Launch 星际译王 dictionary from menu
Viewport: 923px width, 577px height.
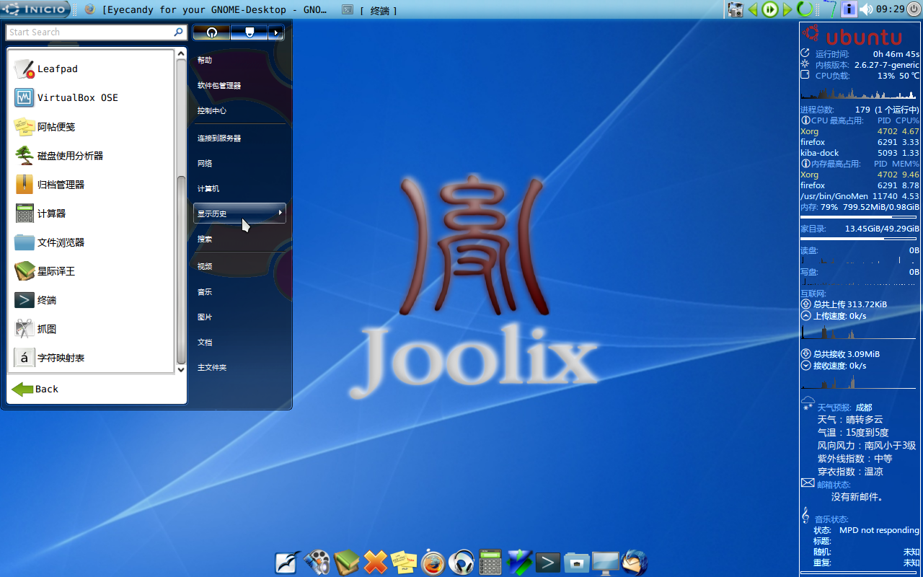(91, 270)
